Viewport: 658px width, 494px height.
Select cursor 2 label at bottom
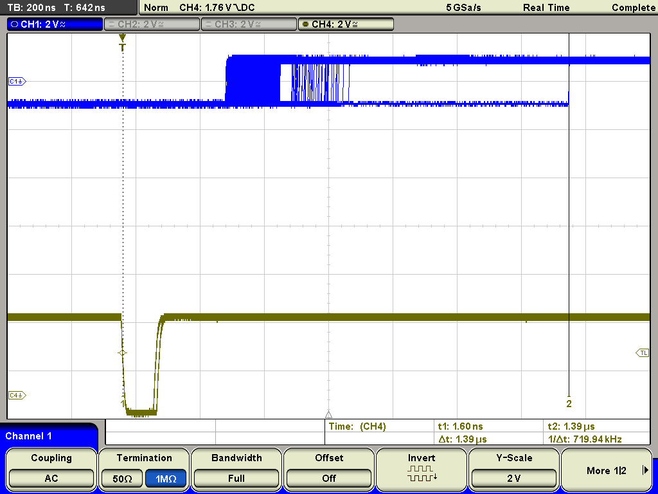569,404
